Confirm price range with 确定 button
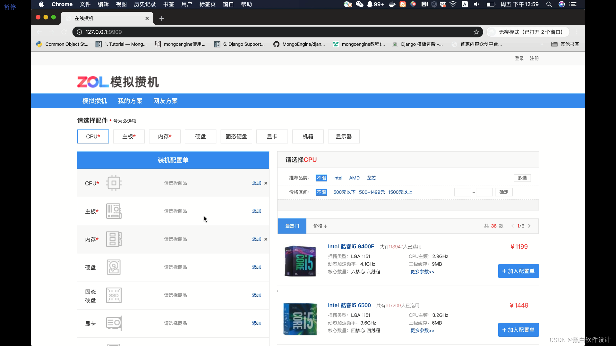This screenshot has height=346, width=616. tap(504, 192)
